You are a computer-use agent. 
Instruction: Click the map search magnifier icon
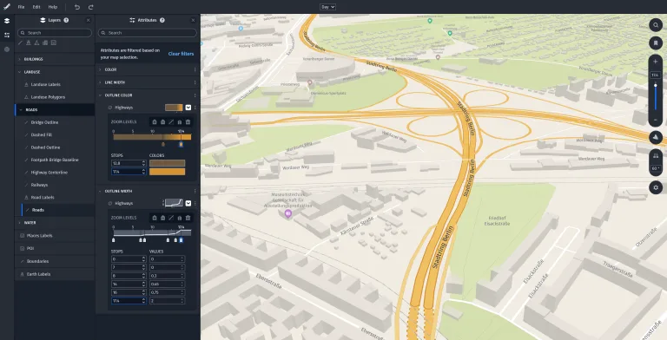coord(656,25)
